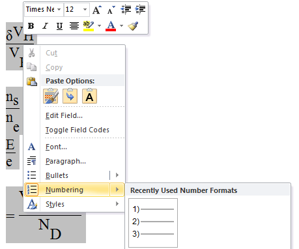
Task: Apply red font color
Action: pos(111,26)
